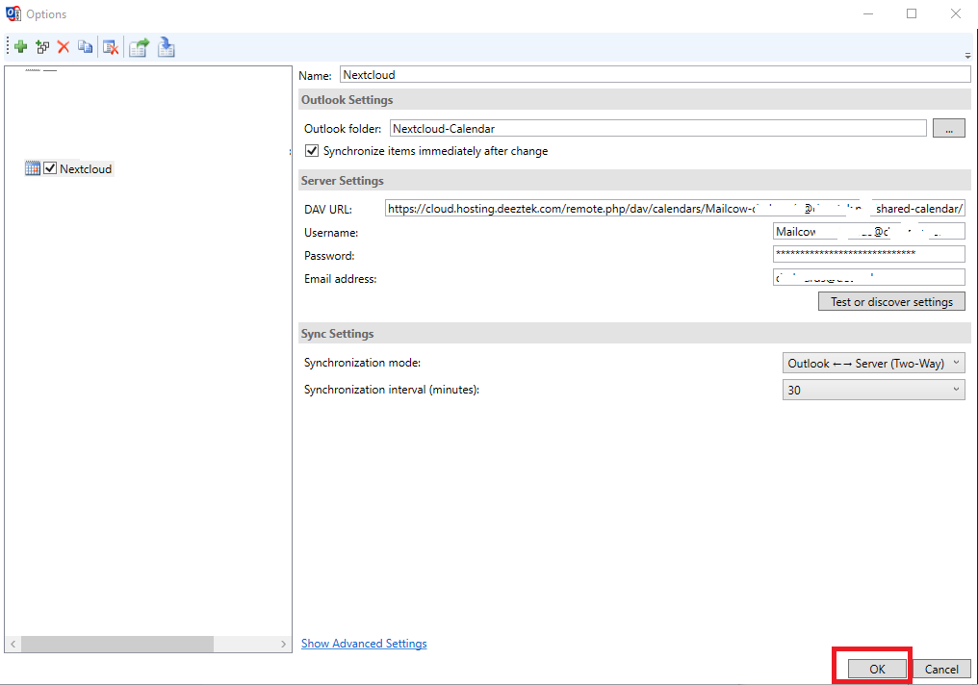The height and width of the screenshot is (685, 978).
Task: Uncheck the Nextcloud profile checkbox
Action: 50,168
